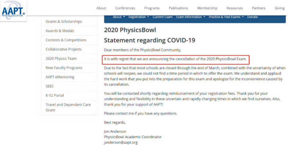This screenshot has height=145, width=288.
Task: Expand the blue bar About dropdown
Action: tap(119, 17)
